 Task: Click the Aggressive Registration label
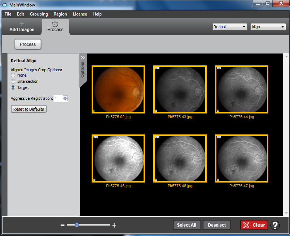[x=32, y=98]
